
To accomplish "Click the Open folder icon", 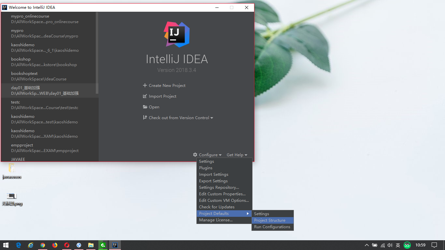I will coord(145,107).
